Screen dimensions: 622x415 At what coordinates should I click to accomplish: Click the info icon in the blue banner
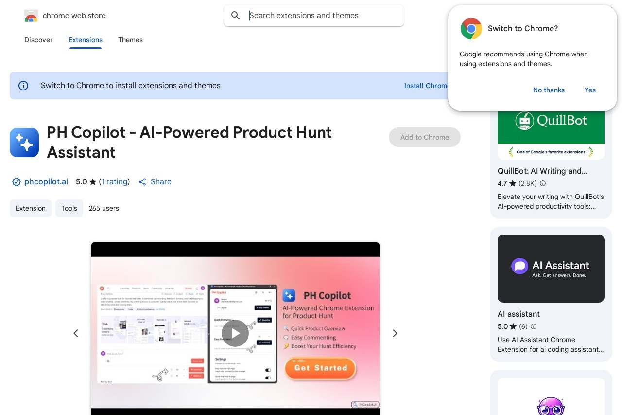[23, 86]
